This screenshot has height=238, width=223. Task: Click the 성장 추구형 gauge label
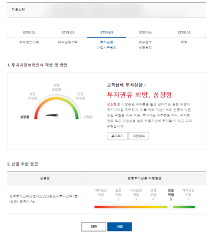32,96
